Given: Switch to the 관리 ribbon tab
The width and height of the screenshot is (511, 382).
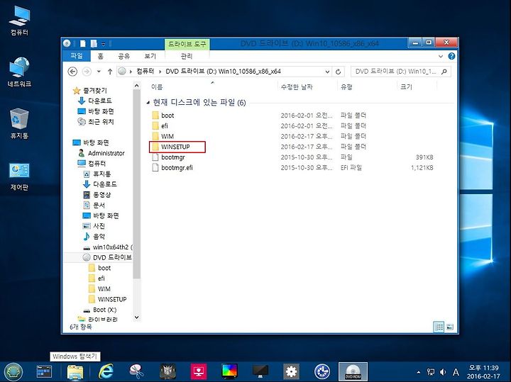Looking at the screenshot, I should pos(187,56).
